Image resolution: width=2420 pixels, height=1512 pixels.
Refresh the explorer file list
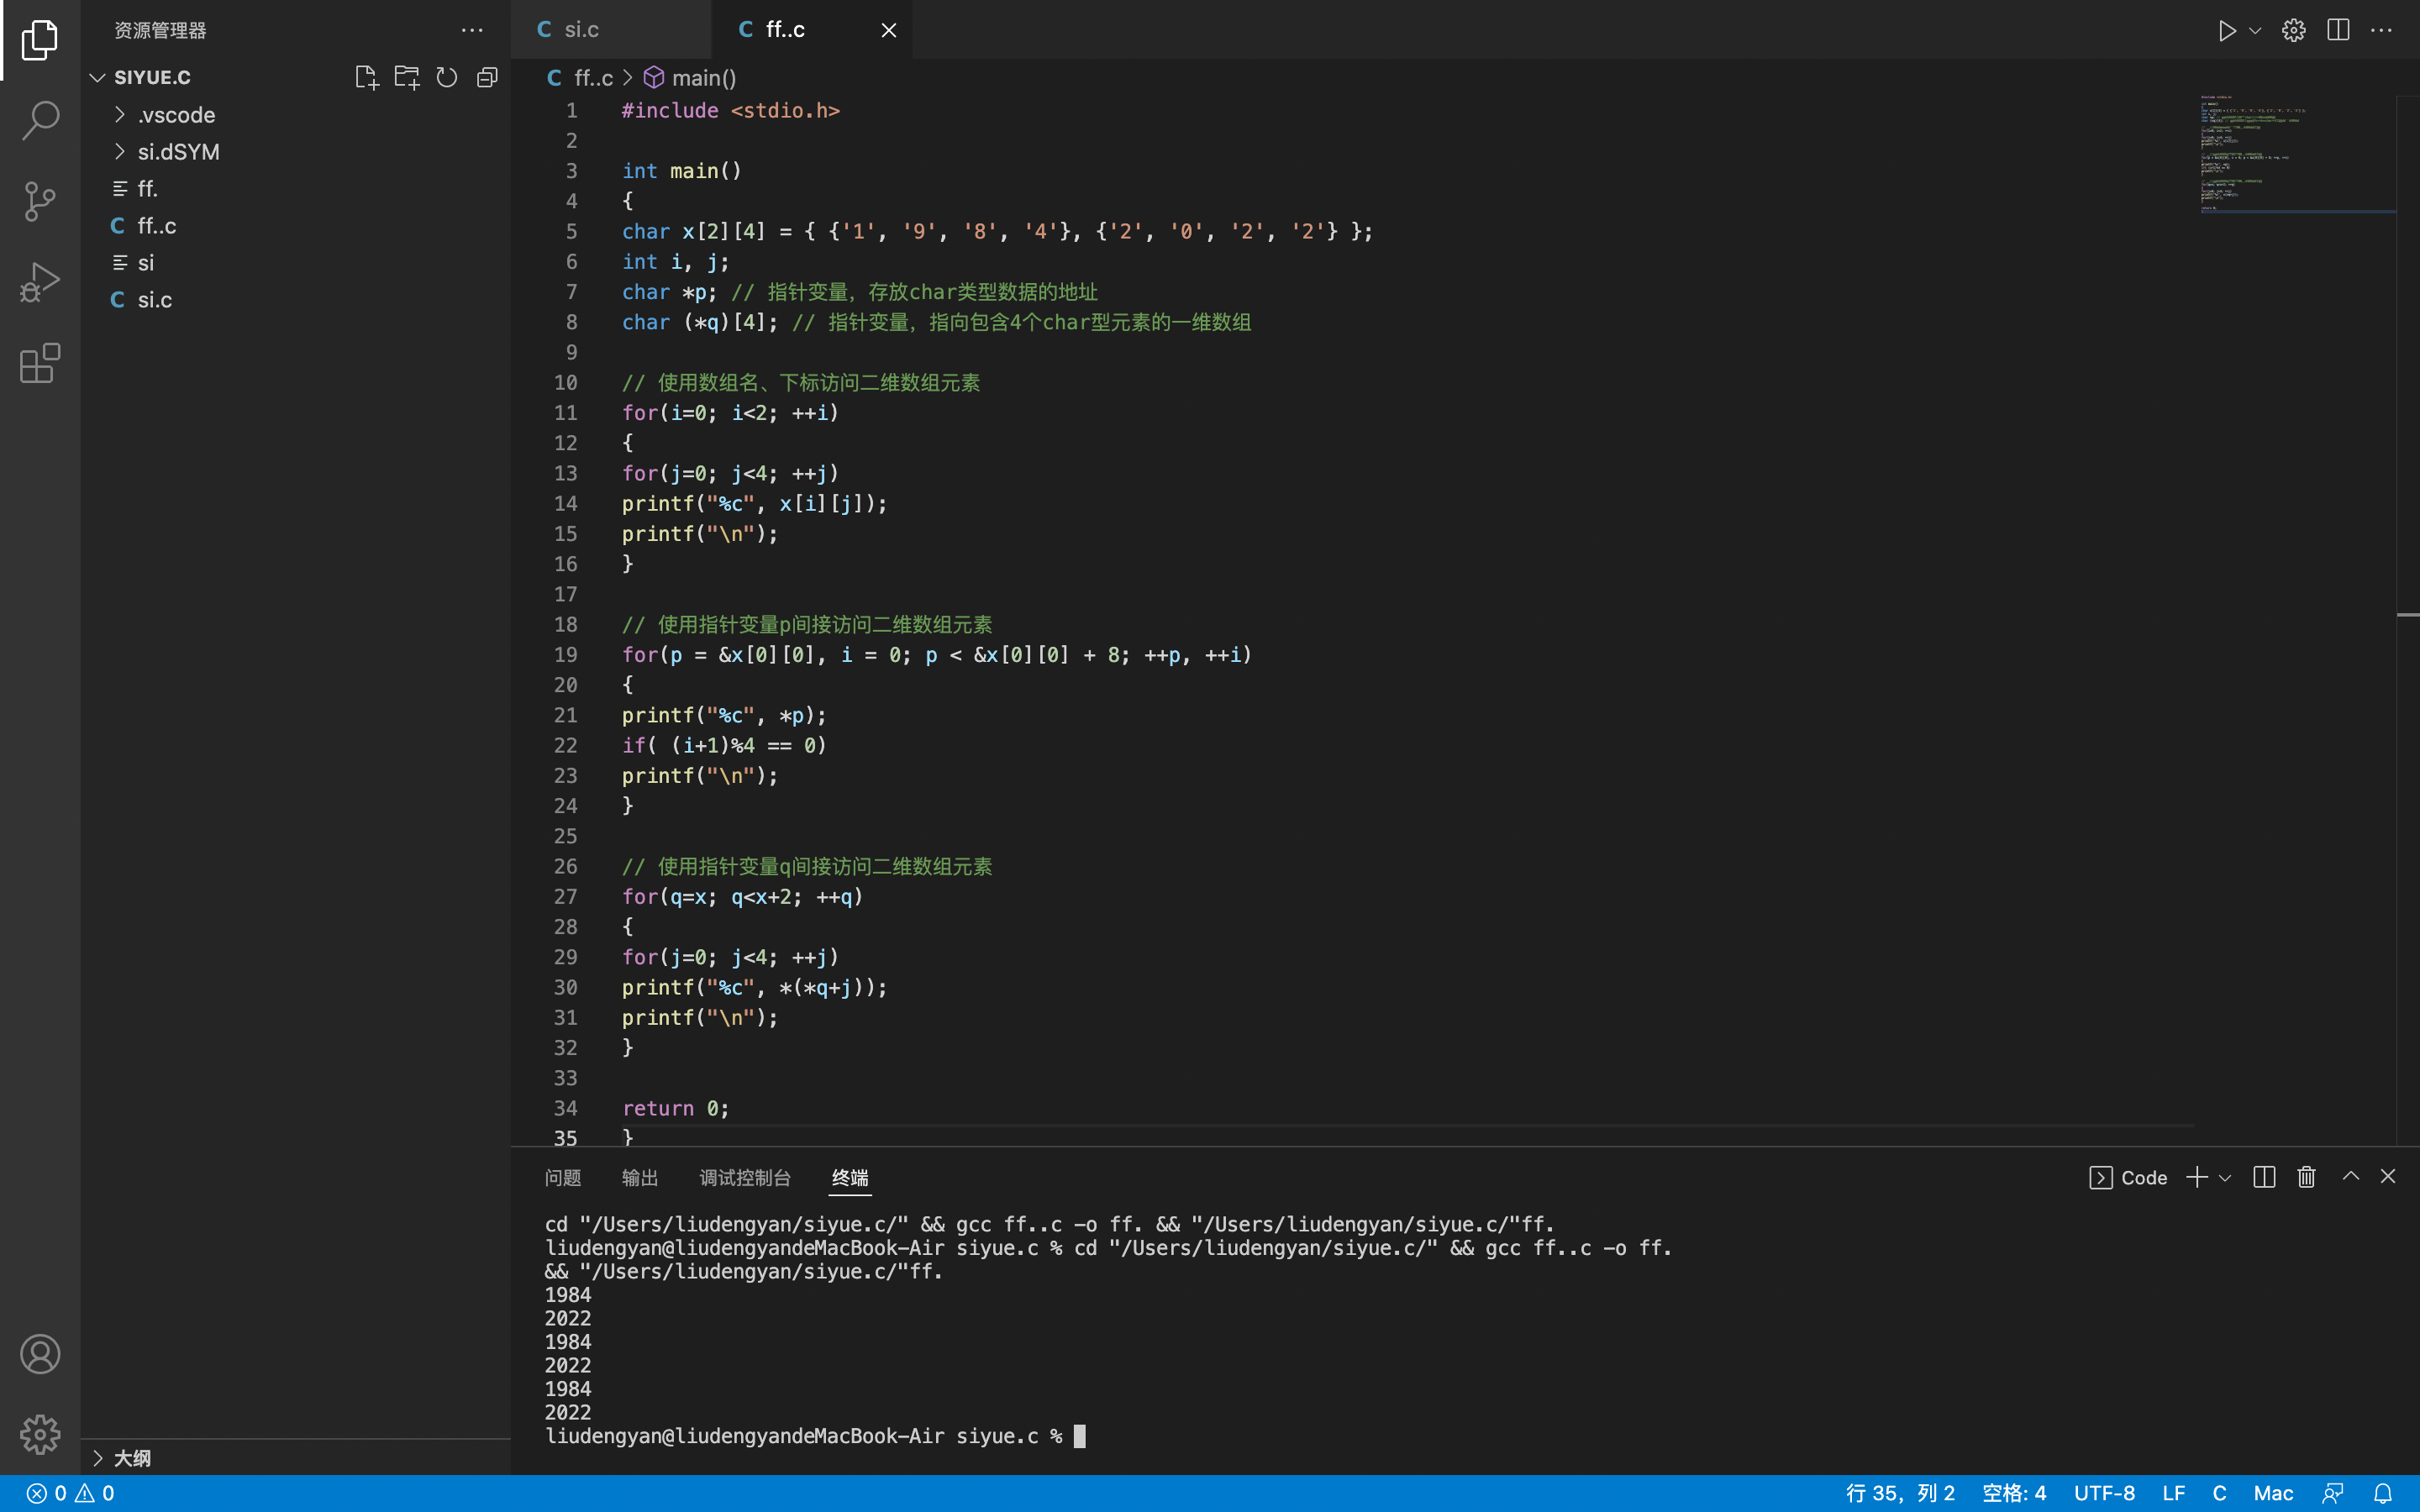coord(447,77)
